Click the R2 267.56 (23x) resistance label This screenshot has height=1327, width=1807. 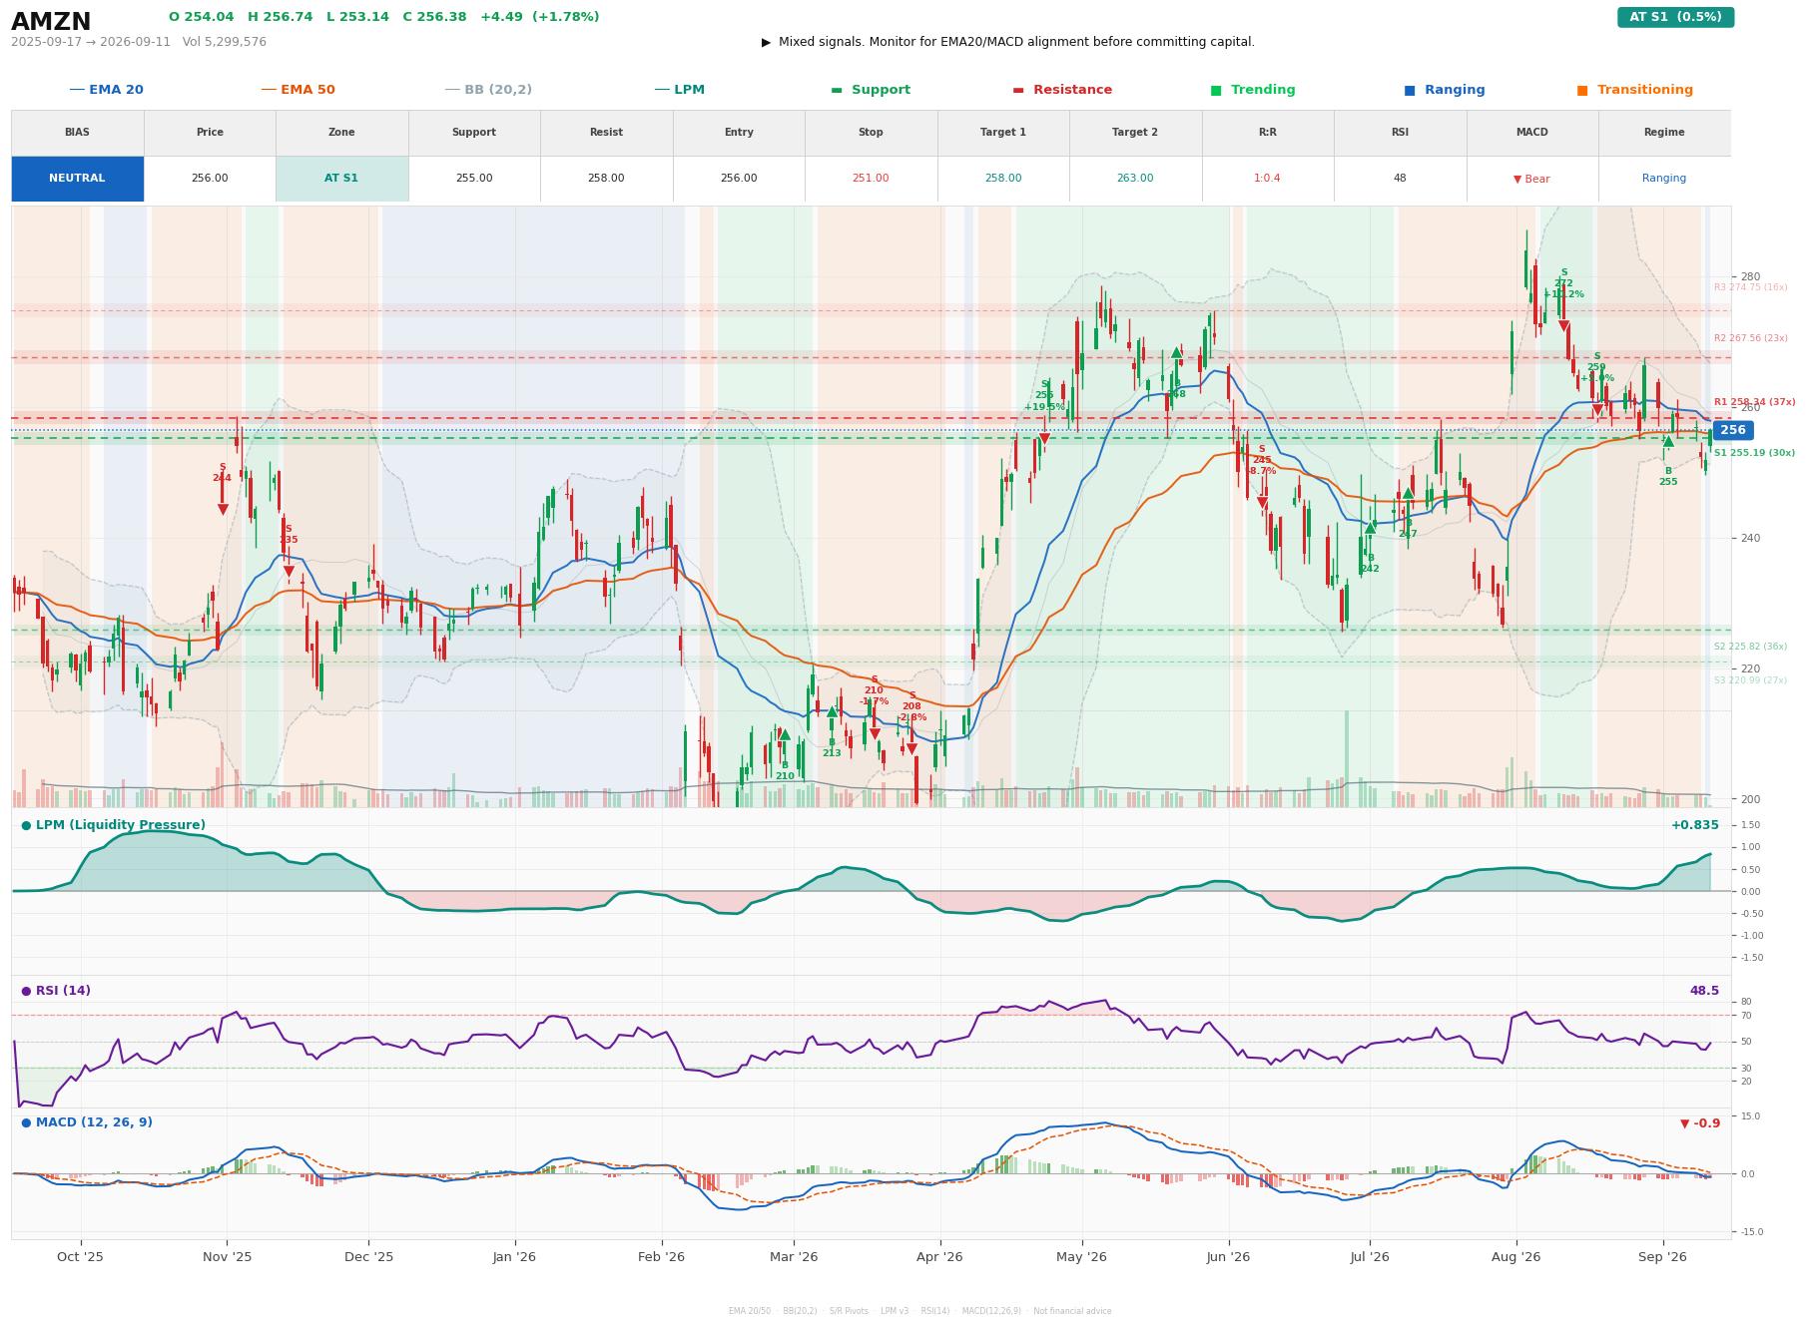pos(1750,338)
